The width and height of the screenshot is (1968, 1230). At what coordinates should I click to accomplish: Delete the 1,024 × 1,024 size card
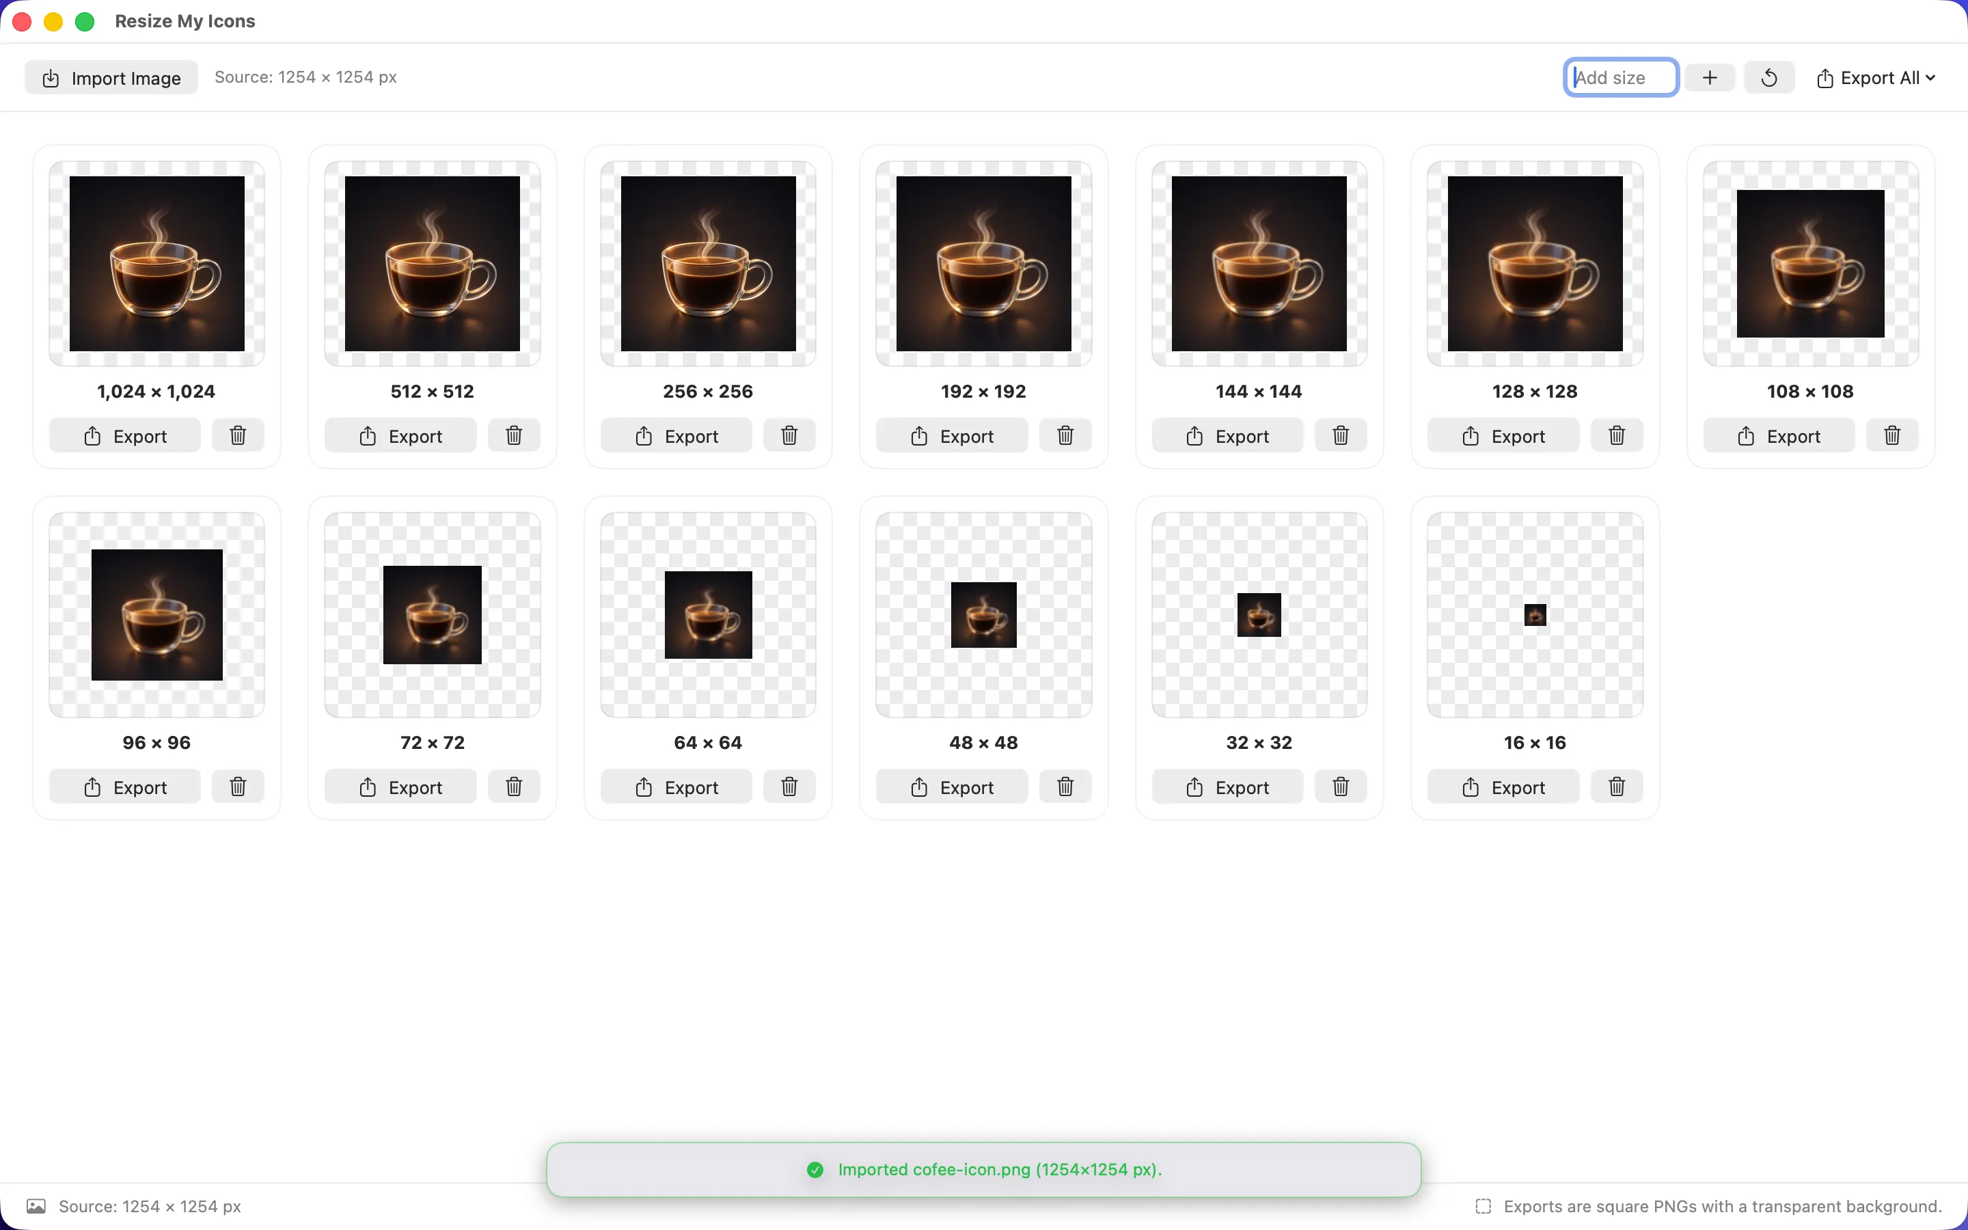click(238, 435)
